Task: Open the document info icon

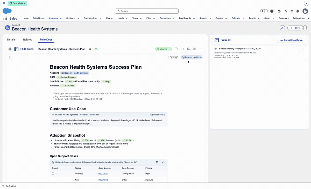Action: point(176,49)
